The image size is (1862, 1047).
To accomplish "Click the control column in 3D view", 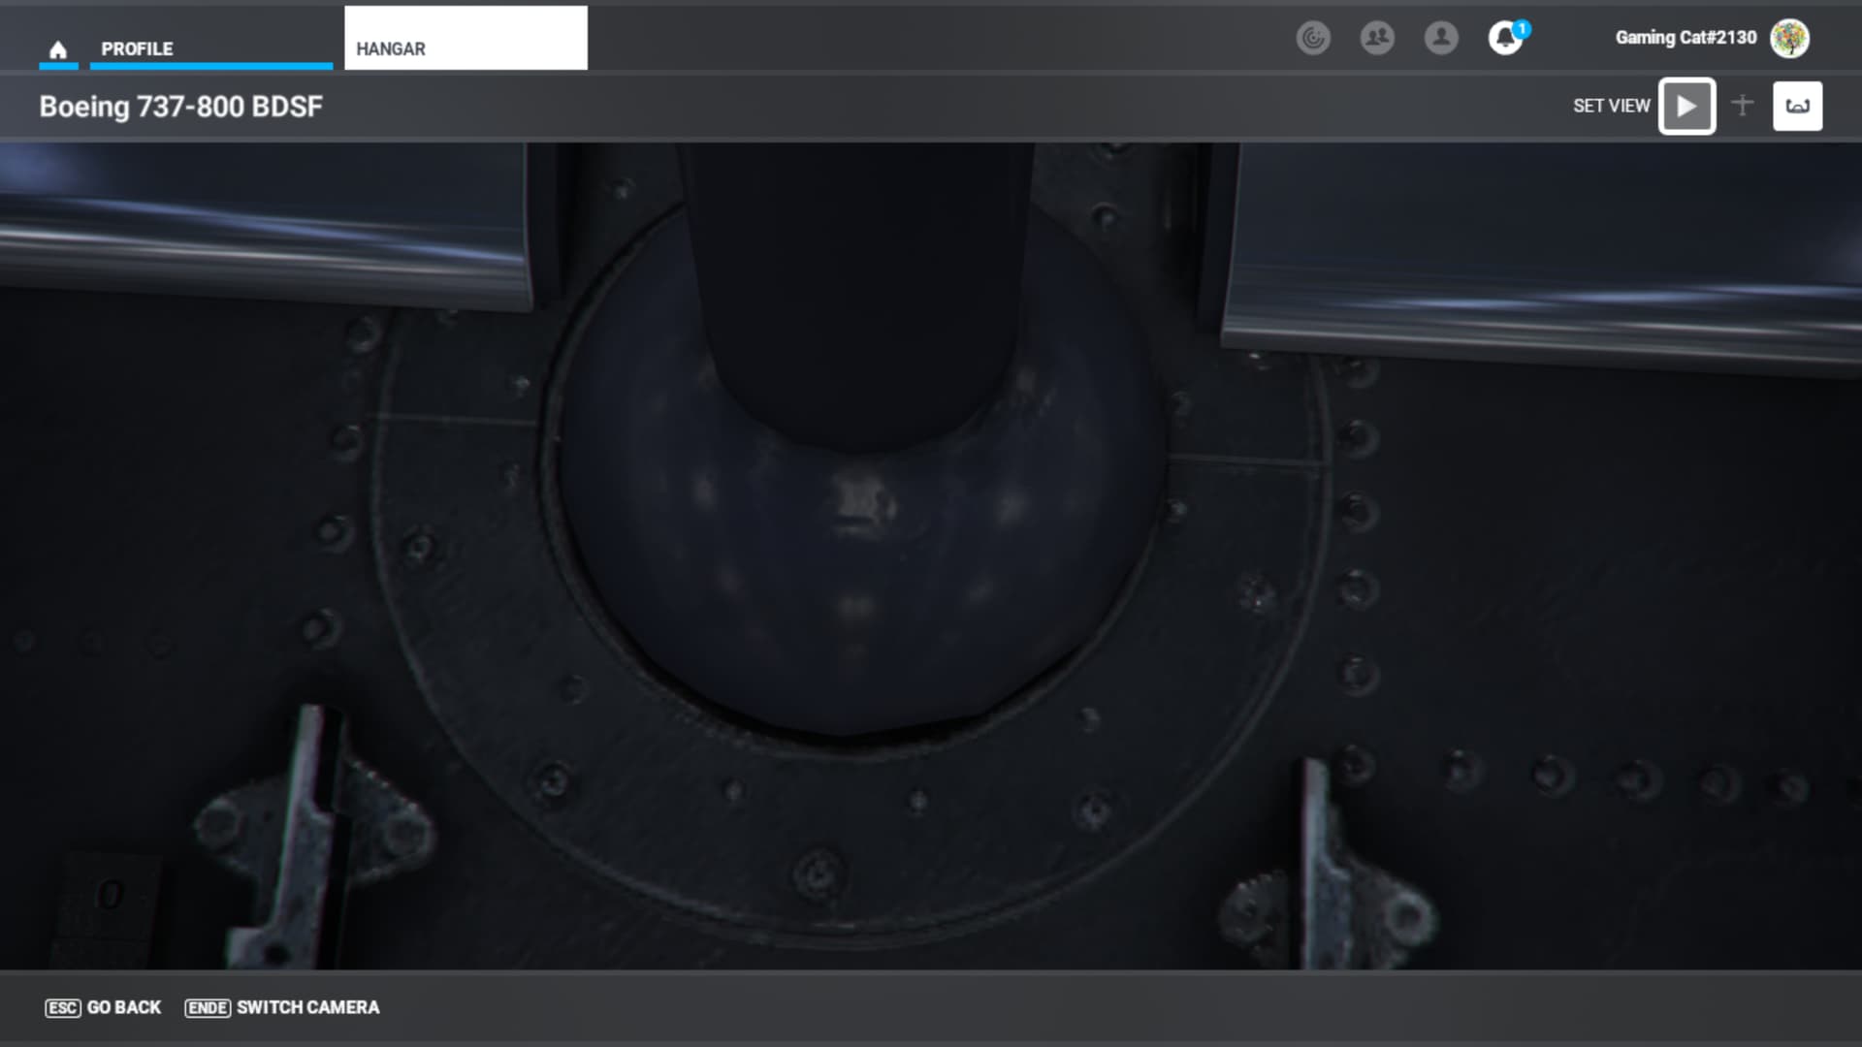I will point(858,291).
